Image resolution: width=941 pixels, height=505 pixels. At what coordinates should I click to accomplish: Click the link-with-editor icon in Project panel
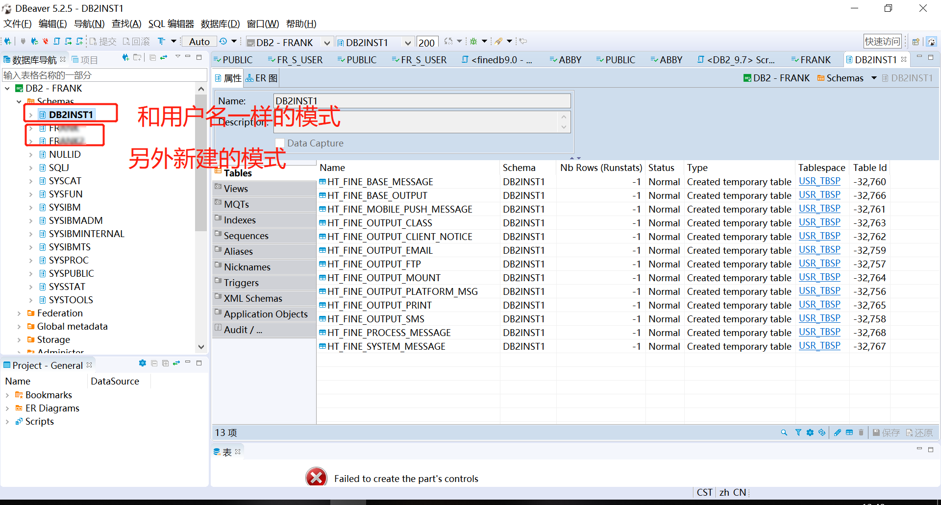(176, 363)
